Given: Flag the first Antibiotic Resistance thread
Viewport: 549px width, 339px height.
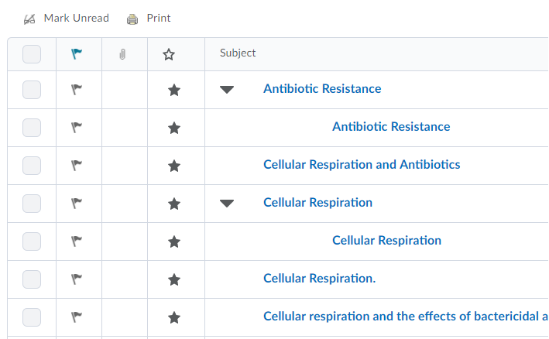Looking at the screenshot, I should click(77, 89).
